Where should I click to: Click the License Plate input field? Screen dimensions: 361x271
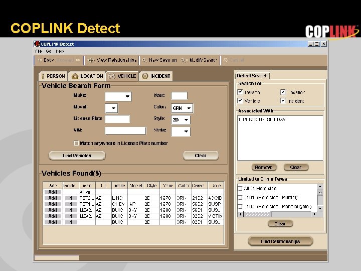[117, 119]
